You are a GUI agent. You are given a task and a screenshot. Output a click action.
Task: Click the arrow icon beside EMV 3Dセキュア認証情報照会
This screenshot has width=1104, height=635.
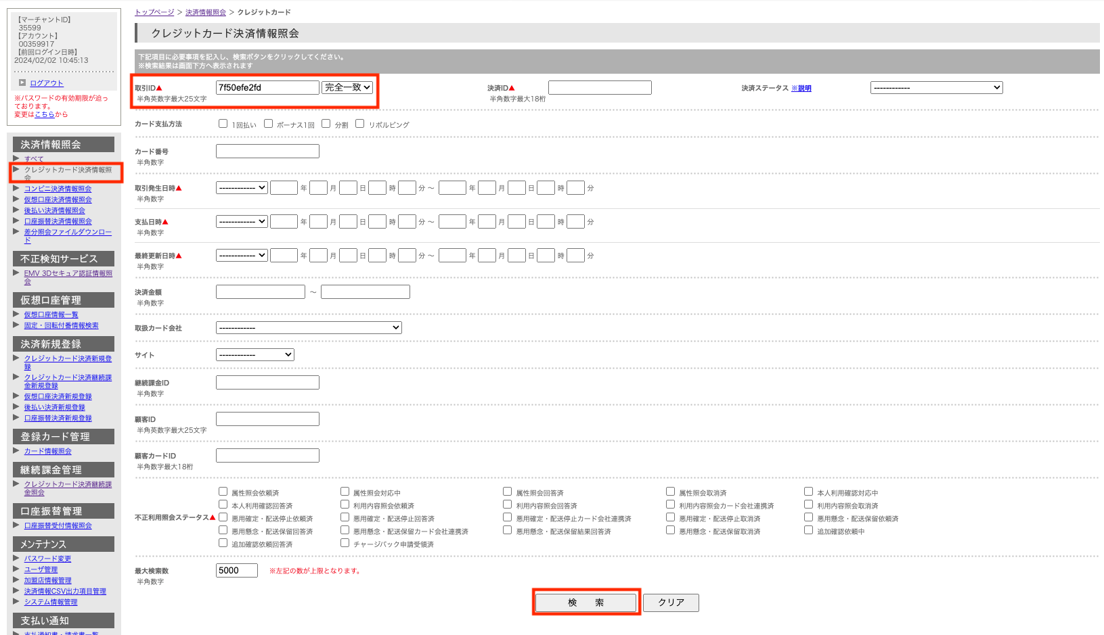16,273
